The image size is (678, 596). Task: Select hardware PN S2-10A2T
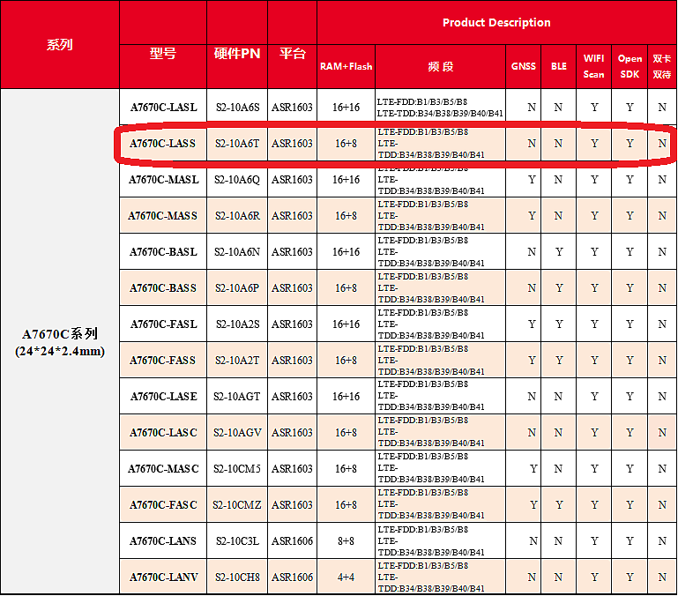tap(237, 360)
